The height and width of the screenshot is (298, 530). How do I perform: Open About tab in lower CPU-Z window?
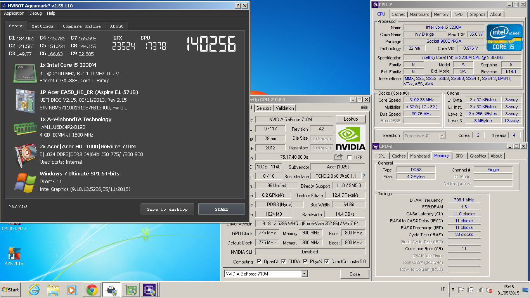click(496, 156)
